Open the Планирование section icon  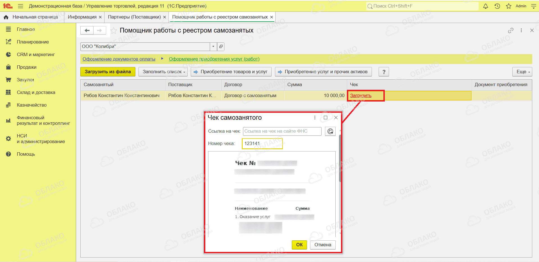tap(8, 42)
